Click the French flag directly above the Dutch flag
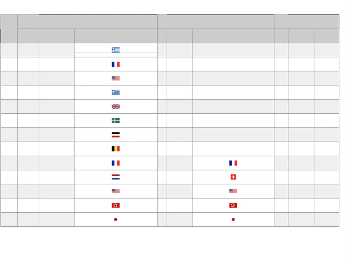The image size is (350, 262). click(115, 163)
